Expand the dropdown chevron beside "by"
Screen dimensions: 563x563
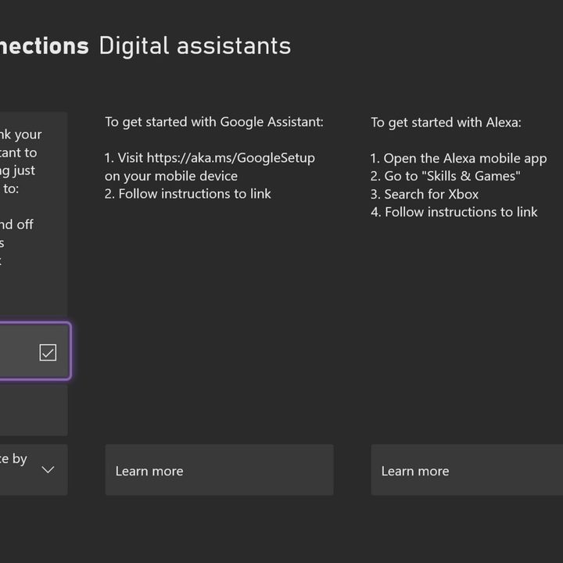[x=48, y=469]
